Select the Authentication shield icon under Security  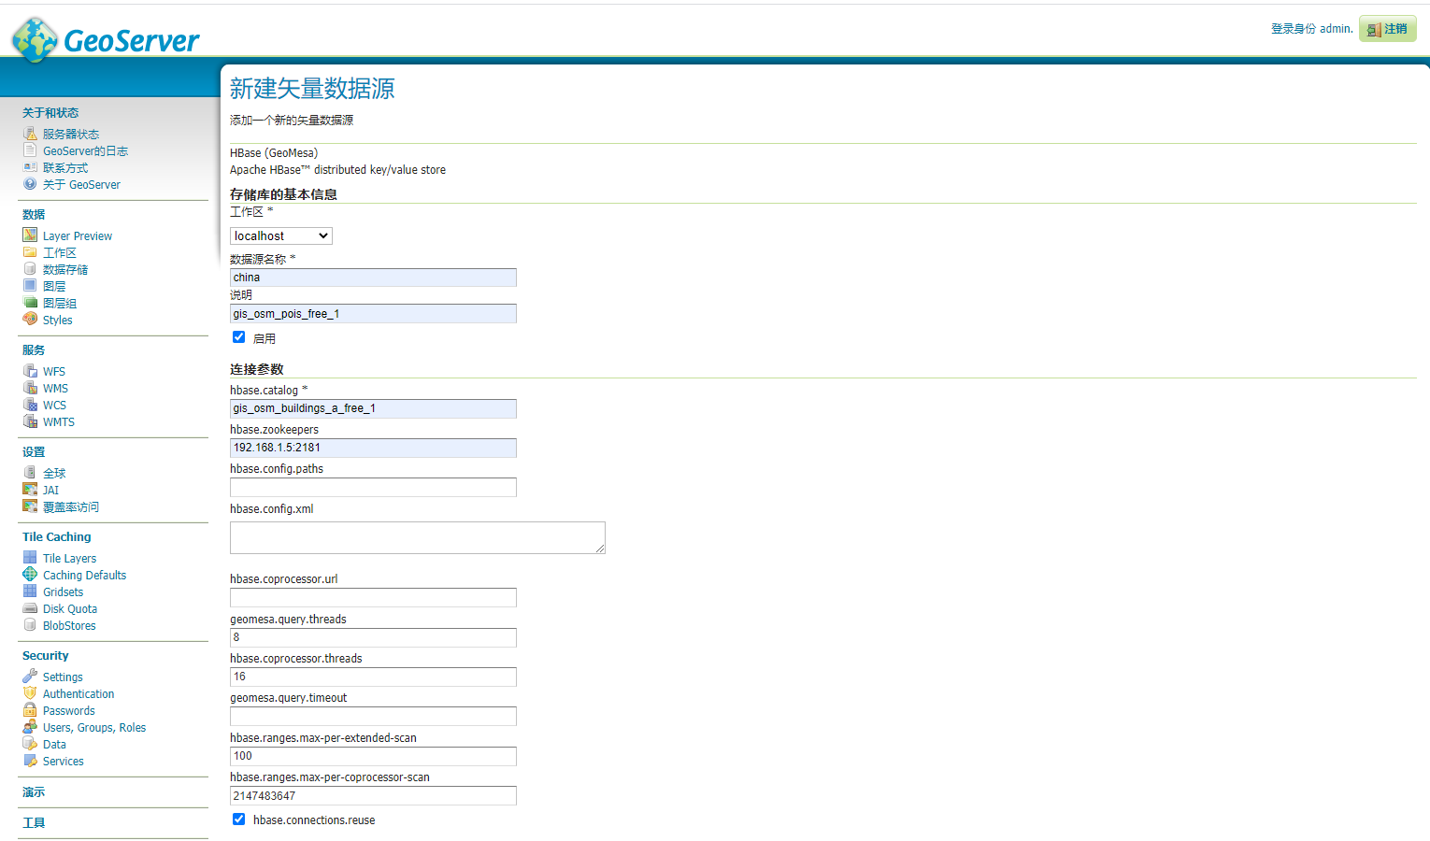tap(29, 692)
